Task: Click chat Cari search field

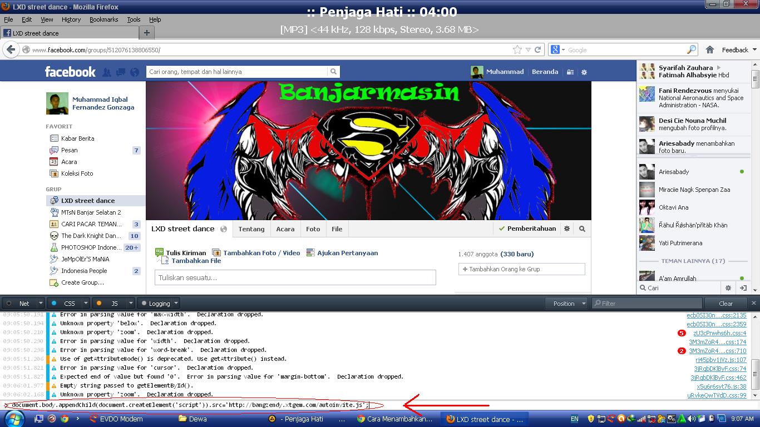Action: (x=678, y=288)
